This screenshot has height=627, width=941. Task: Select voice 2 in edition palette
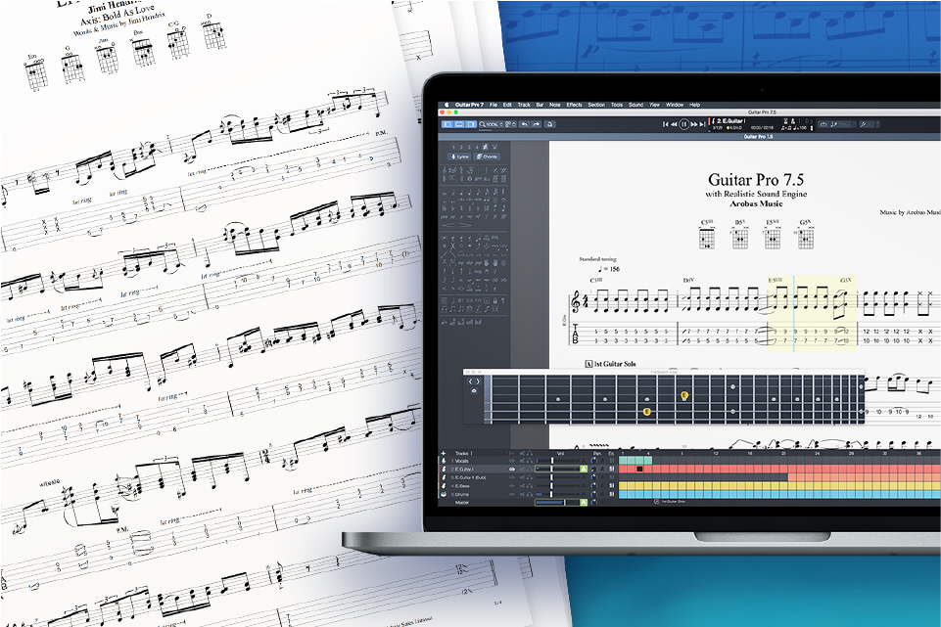pyautogui.click(x=461, y=147)
